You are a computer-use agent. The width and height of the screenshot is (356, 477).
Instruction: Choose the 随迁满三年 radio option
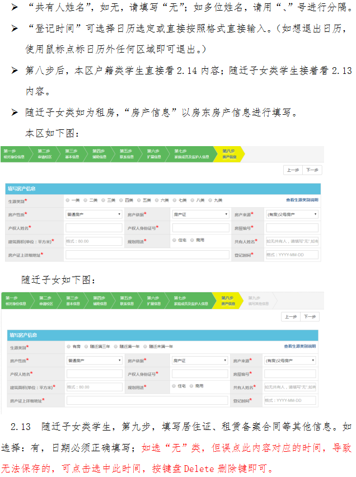pos(86,347)
